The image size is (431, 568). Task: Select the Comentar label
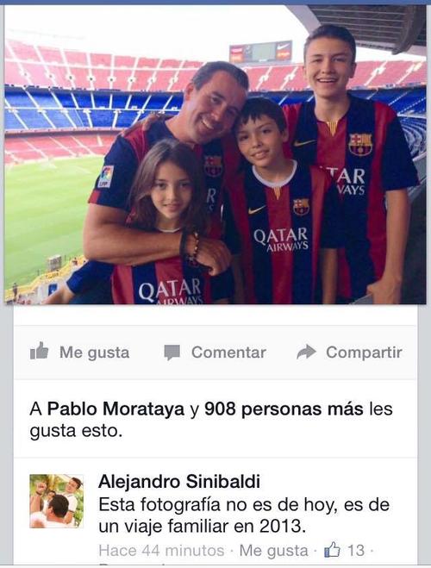point(228,353)
